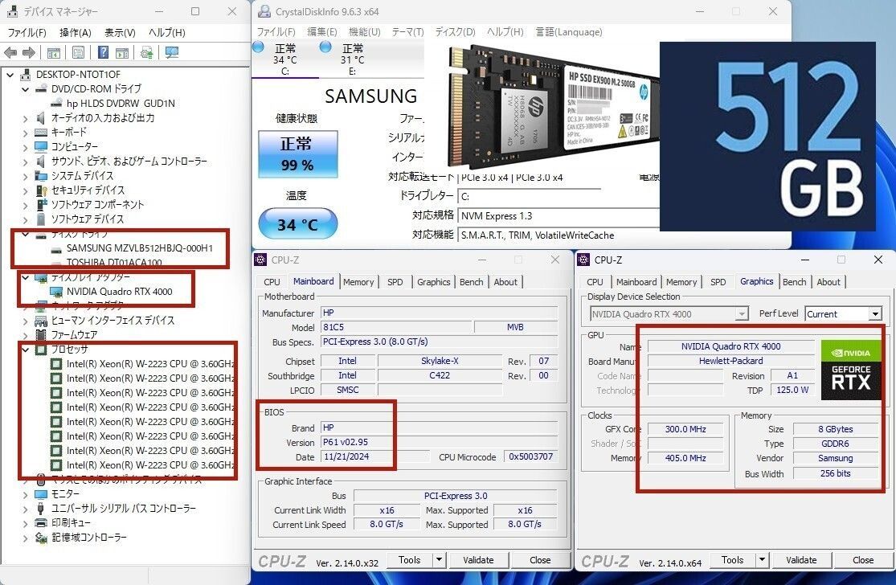This screenshot has width=896, height=585.
Task: Click the Forward arrow in Device Manager toolbar
Action: click(30, 52)
